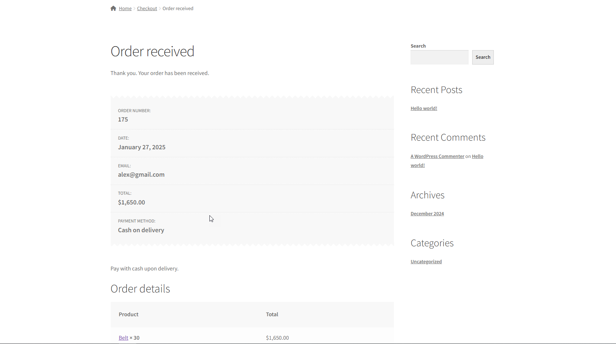Viewport: 616px width, 344px height.
Task: Click the Cash on delivery payment method
Action: [x=141, y=230]
